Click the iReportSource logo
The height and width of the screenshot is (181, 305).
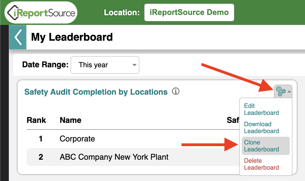[41, 13]
